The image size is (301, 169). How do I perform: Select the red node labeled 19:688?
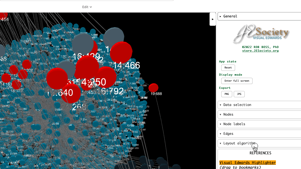pos(154,88)
